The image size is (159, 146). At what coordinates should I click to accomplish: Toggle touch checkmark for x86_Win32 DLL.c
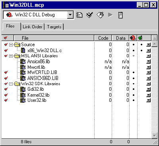point(6,51)
